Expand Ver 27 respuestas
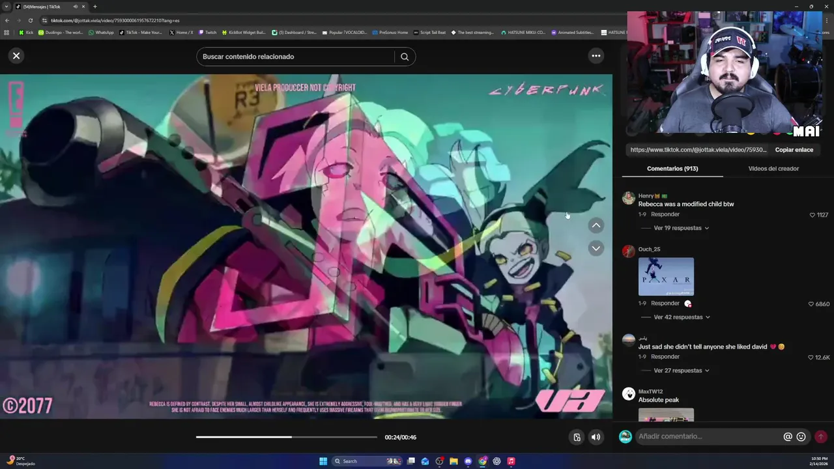 (x=682, y=371)
